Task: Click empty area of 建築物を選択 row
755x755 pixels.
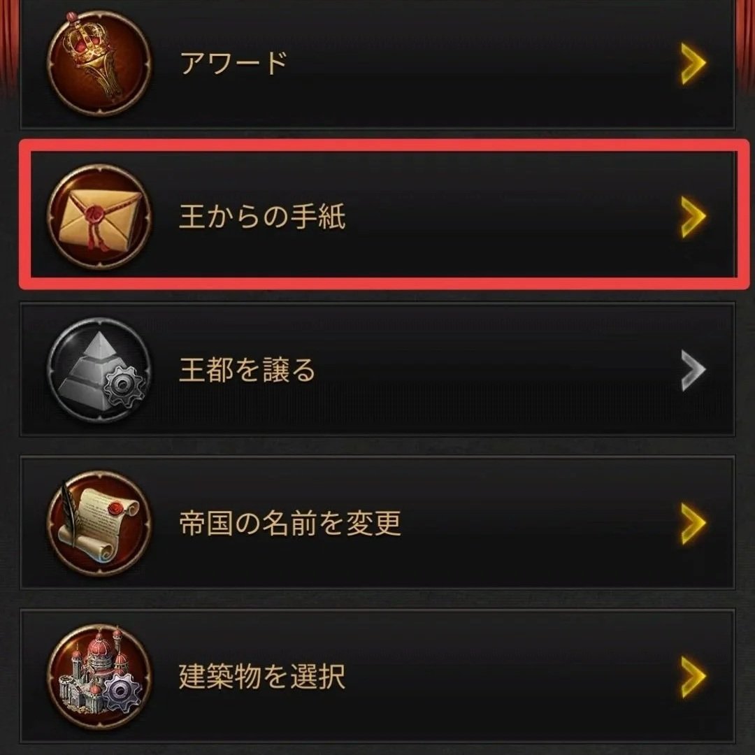Action: (x=510, y=677)
